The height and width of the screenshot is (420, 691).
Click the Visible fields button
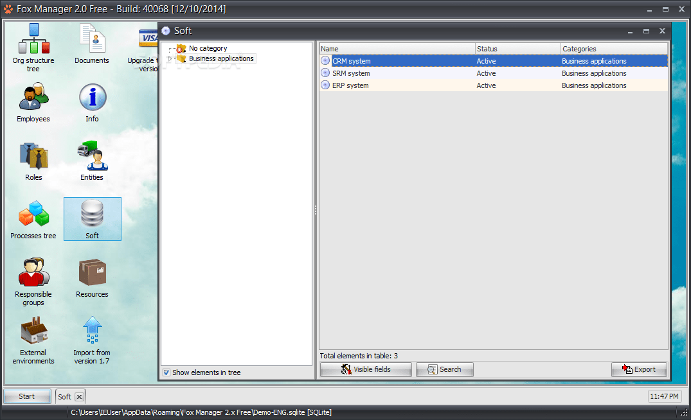[365, 369]
